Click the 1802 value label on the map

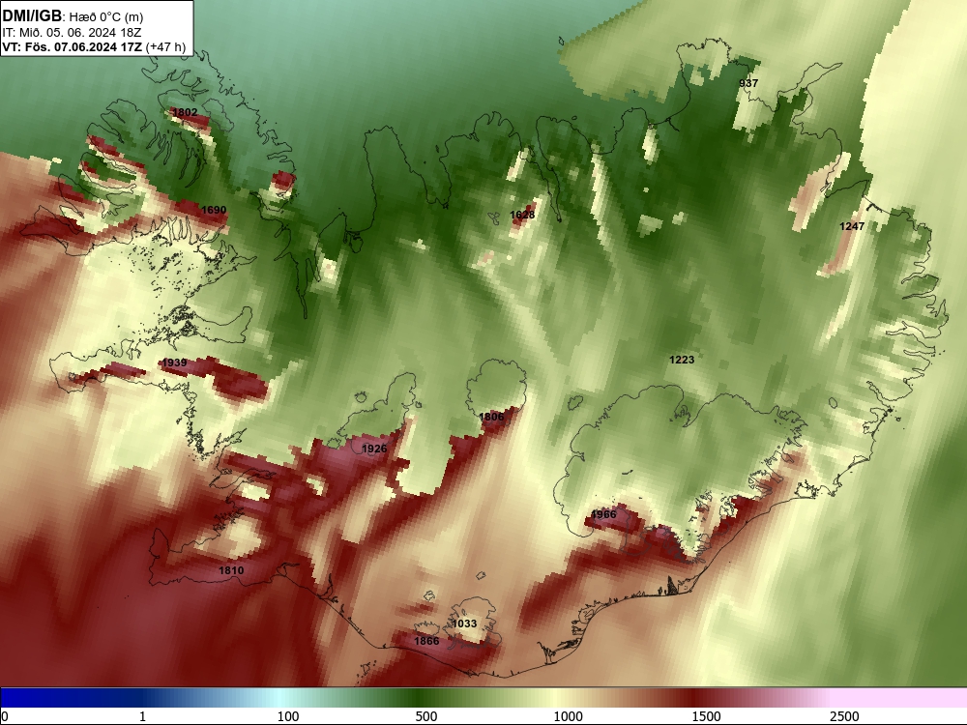[185, 112]
